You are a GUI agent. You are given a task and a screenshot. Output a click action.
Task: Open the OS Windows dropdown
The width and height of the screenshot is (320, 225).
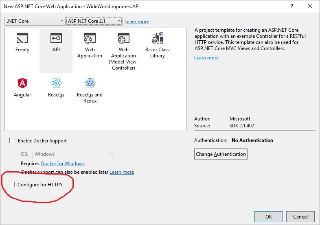click(x=72, y=154)
